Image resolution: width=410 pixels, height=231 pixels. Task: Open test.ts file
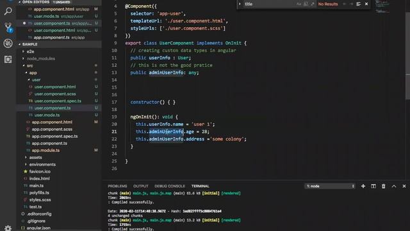click(x=35, y=207)
